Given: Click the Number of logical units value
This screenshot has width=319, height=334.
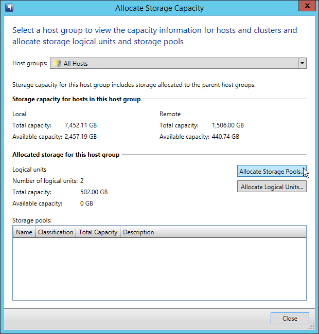Looking at the screenshot, I should pyautogui.click(x=82, y=181).
